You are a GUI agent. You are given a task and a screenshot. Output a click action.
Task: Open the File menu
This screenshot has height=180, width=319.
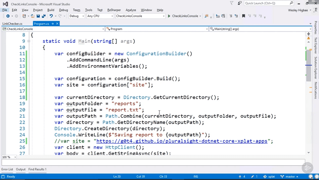[x=5, y=10]
